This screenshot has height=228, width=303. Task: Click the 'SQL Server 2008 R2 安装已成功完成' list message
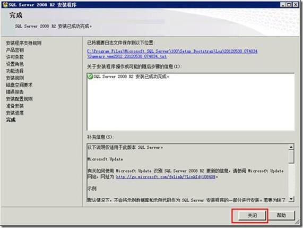point(132,77)
